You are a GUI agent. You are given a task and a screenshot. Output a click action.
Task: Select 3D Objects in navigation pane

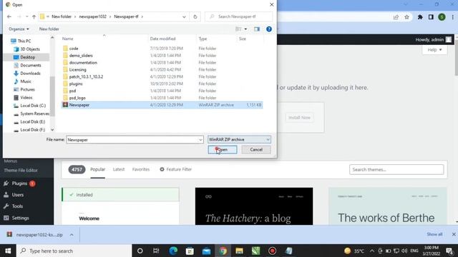(x=30, y=49)
